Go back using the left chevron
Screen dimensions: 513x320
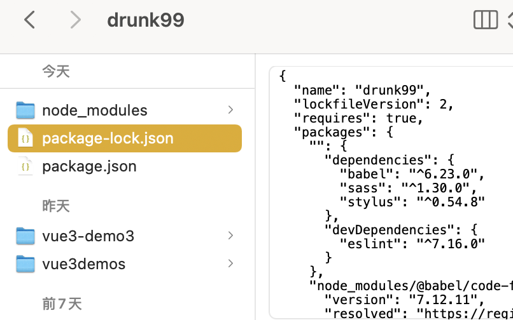pyautogui.click(x=29, y=20)
